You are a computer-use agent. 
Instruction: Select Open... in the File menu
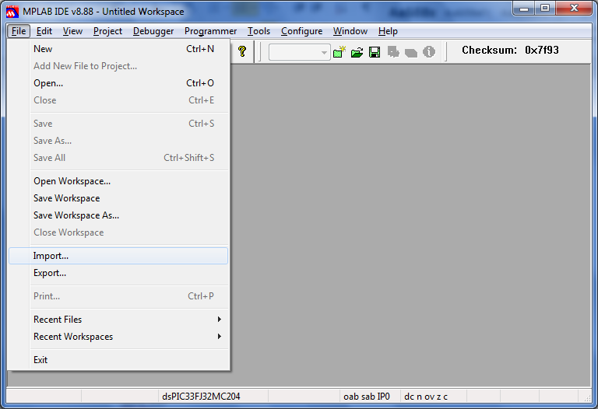(x=118, y=83)
